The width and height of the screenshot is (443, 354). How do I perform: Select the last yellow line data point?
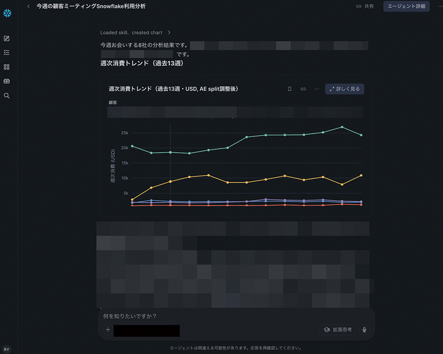(x=361, y=176)
